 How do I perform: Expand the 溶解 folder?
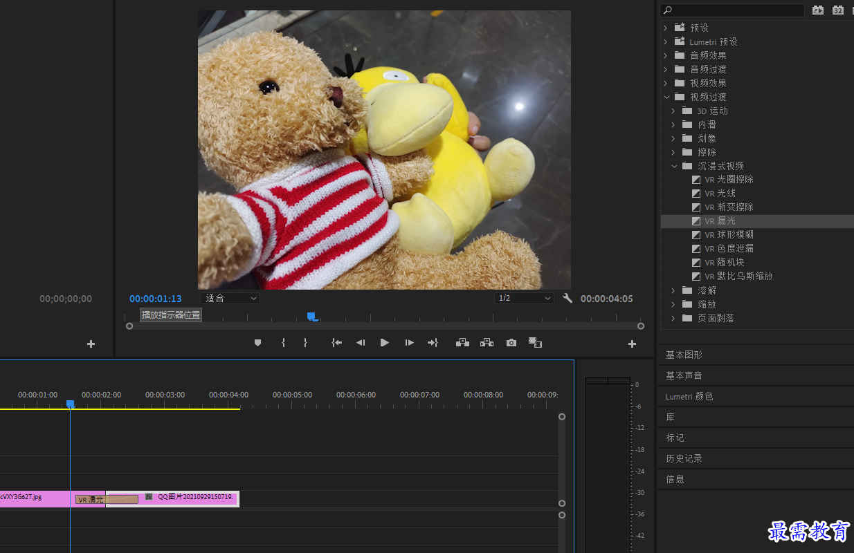point(673,290)
